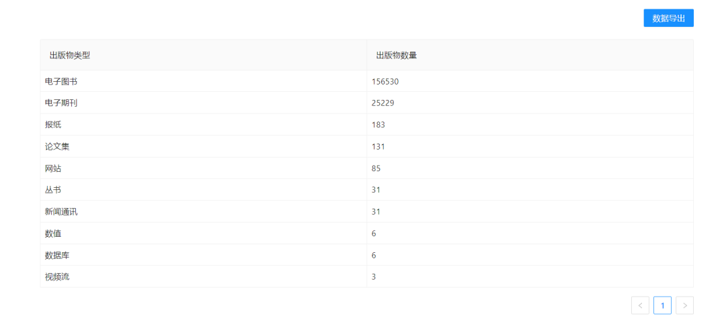The height and width of the screenshot is (320, 720).
Task: Click the 出版物类型 column header
Action: click(70, 55)
